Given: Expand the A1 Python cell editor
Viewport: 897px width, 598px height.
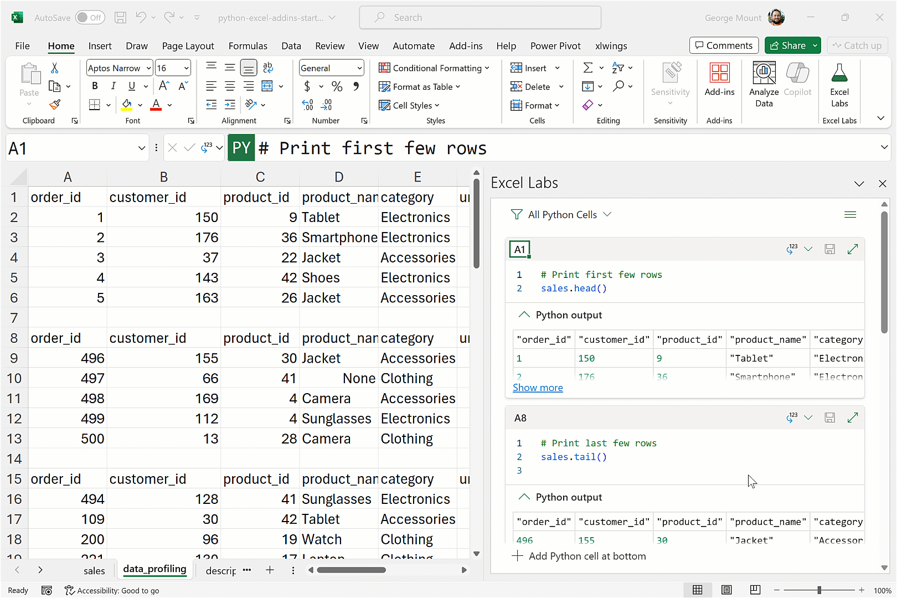Looking at the screenshot, I should coord(852,249).
